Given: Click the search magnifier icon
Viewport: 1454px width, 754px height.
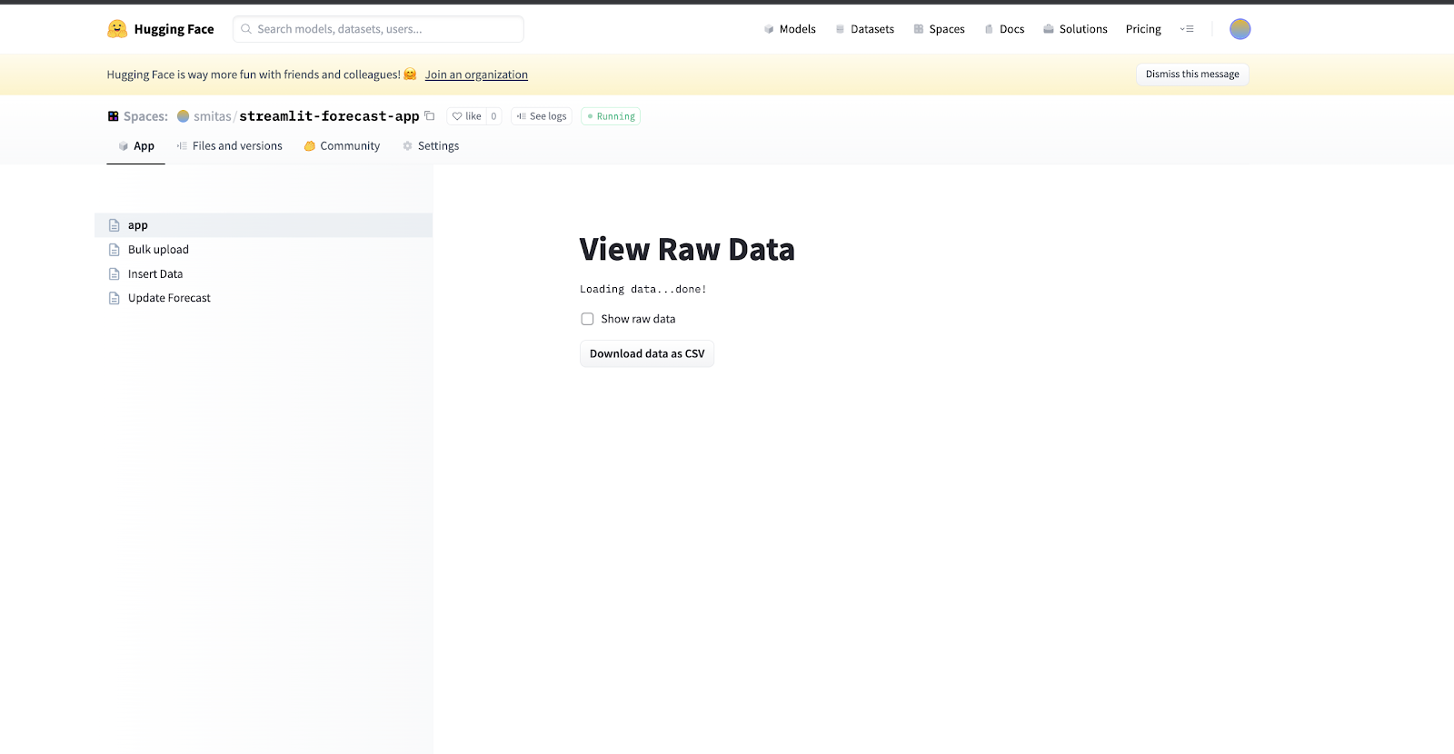Looking at the screenshot, I should pyautogui.click(x=245, y=29).
